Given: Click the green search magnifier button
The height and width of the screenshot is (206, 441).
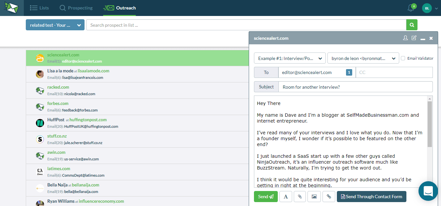Looking at the screenshot, I should [412, 25].
